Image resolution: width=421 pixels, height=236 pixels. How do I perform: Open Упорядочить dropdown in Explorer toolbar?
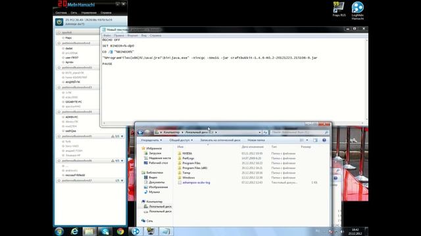point(151,140)
